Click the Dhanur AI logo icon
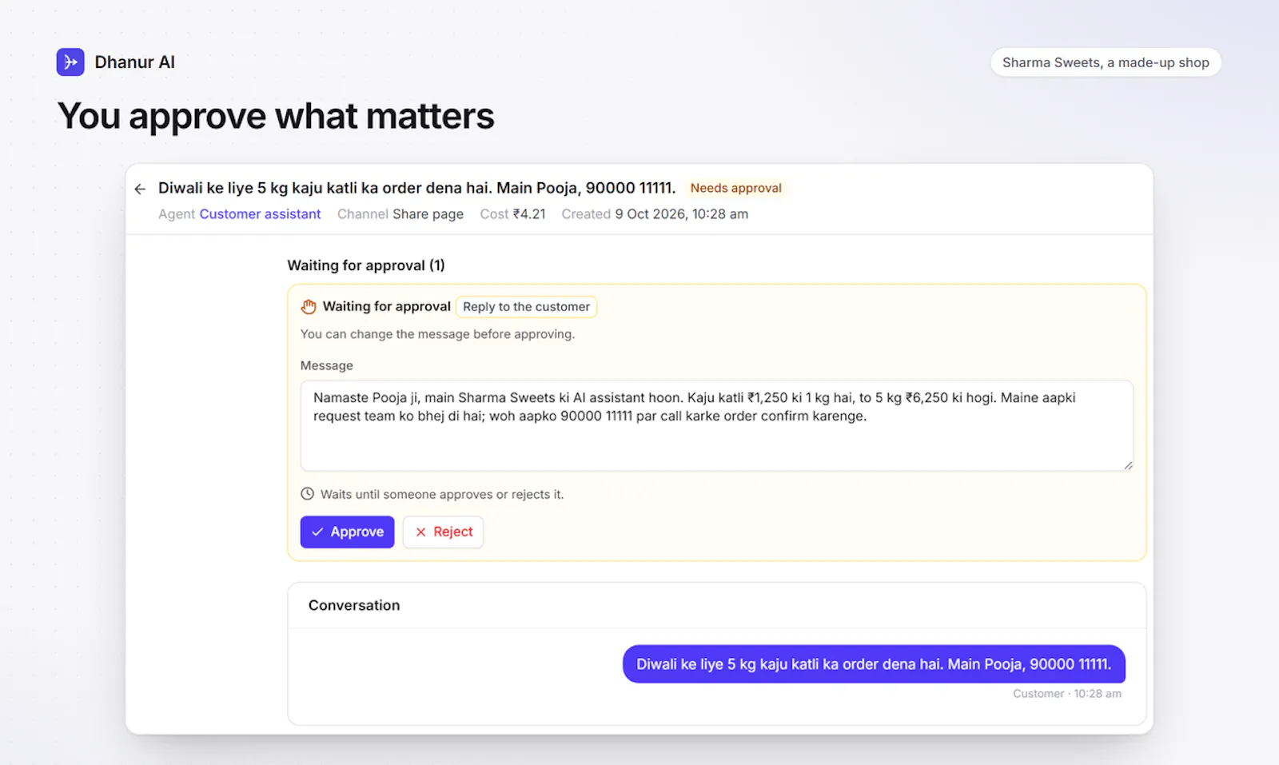1279x765 pixels. pos(70,62)
